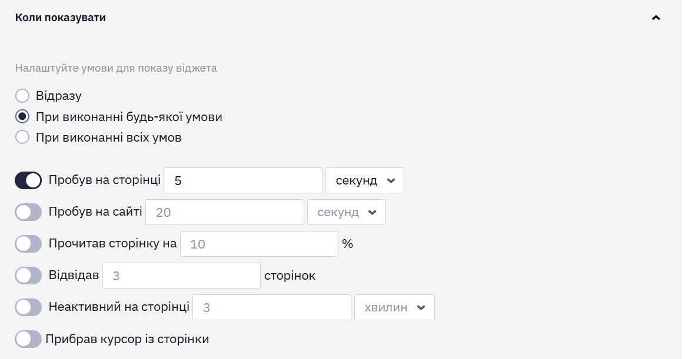The height and width of the screenshot is (359, 685).
Task: Disable the 'Пробув на сторінці' toggle
Action: [28, 180]
